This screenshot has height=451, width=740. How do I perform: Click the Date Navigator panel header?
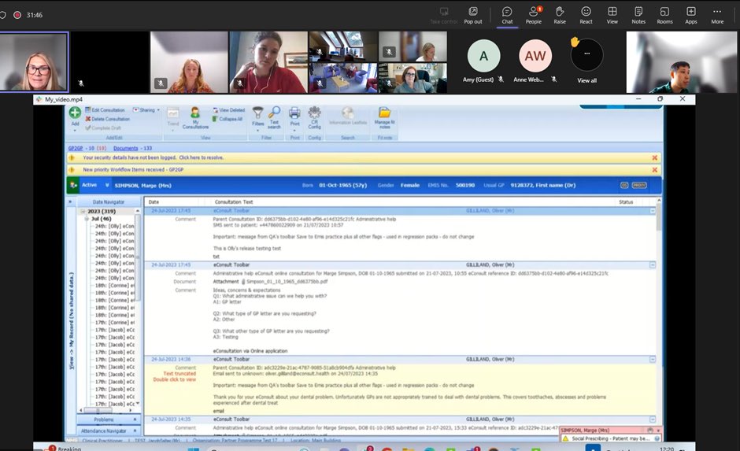(108, 202)
